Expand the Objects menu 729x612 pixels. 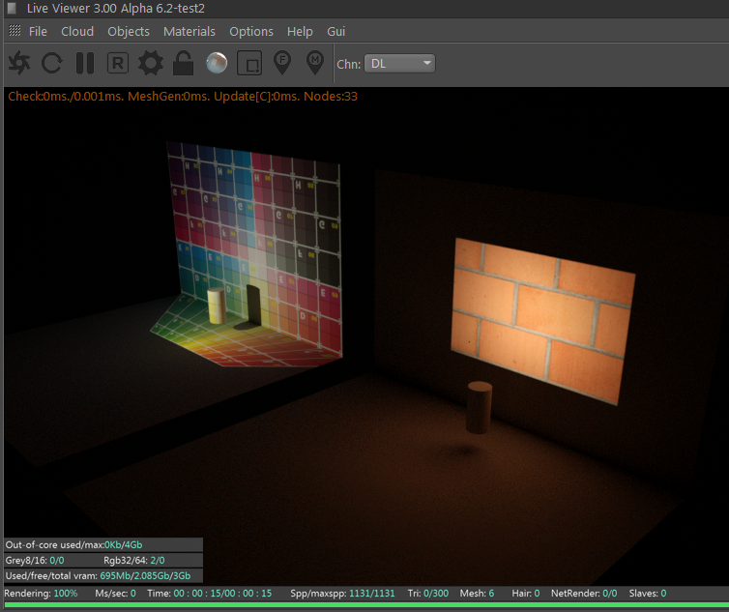tap(129, 31)
